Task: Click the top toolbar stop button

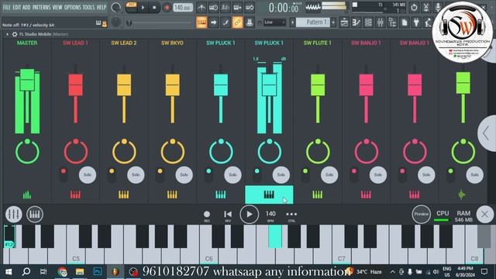Action: 154,8
